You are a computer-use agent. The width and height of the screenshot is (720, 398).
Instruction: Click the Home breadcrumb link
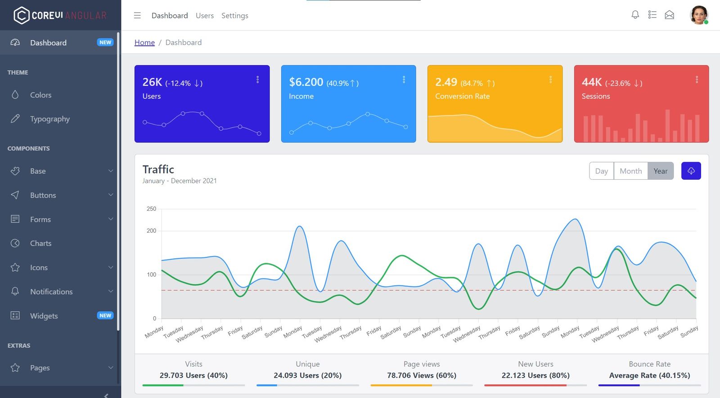coord(144,42)
